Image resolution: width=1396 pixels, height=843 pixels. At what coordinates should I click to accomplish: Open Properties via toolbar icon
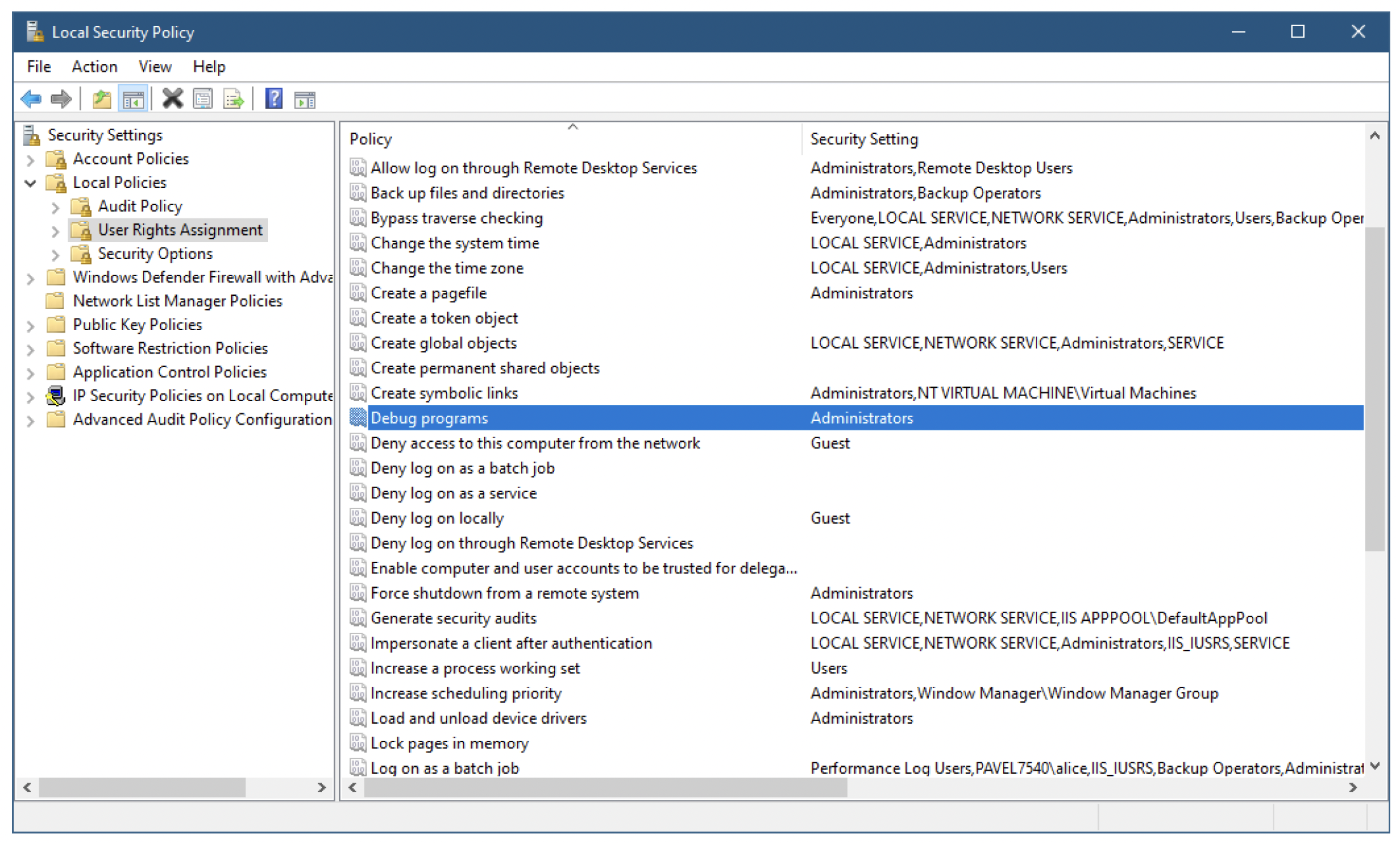[203, 99]
